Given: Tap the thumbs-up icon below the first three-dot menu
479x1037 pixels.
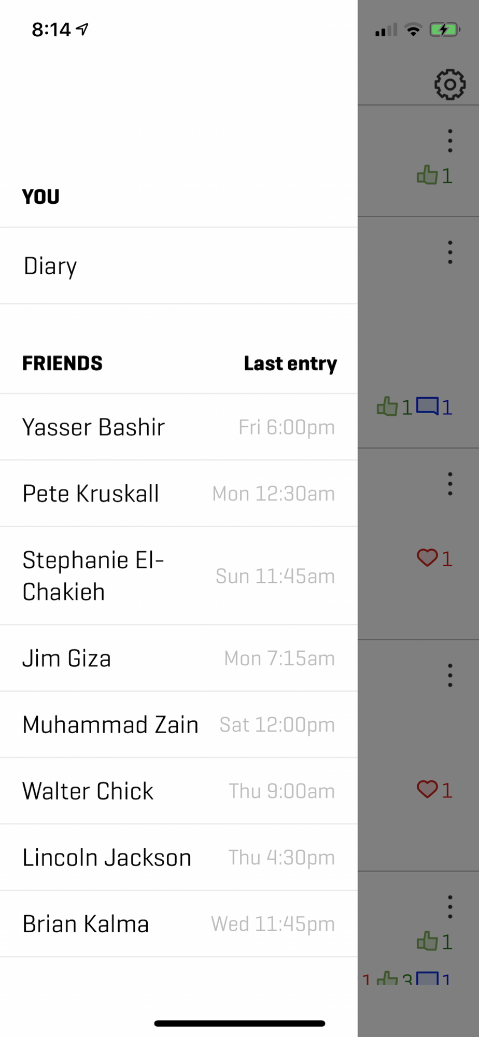Looking at the screenshot, I should (427, 175).
